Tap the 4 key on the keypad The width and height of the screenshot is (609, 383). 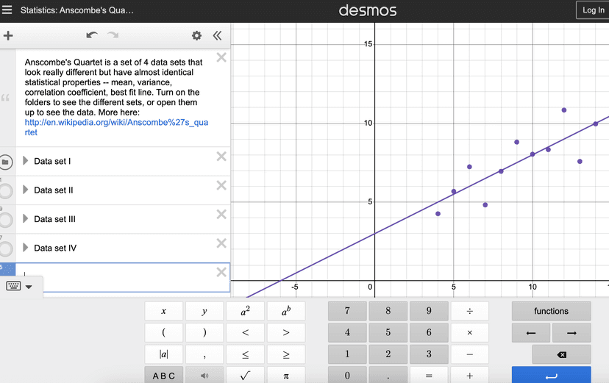click(x=347, y=332)
